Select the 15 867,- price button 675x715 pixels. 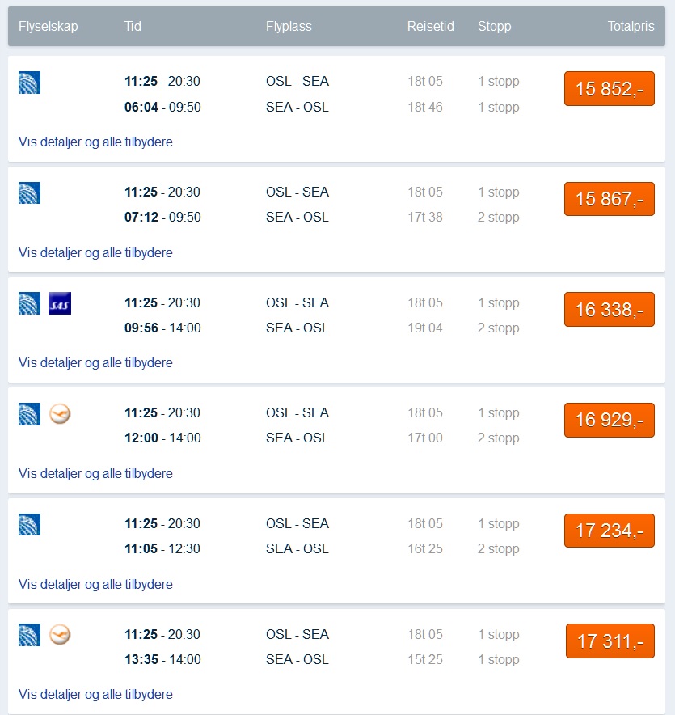coord(610,199)
